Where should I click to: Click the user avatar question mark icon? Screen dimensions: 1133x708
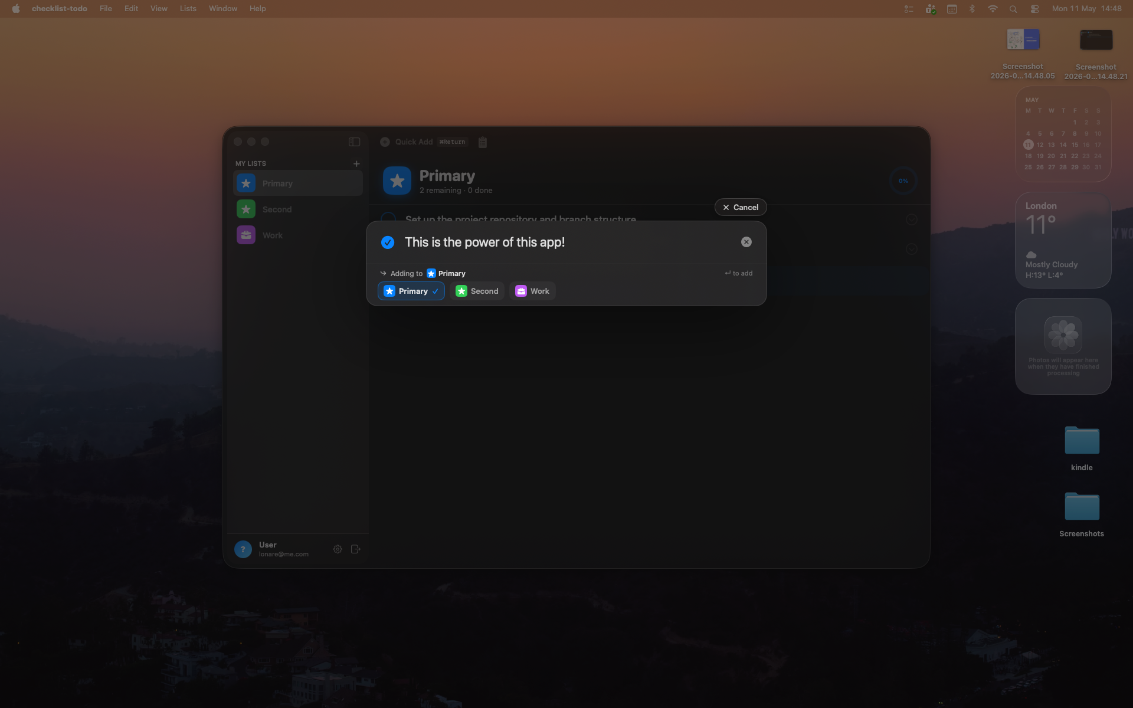(243, 549)
